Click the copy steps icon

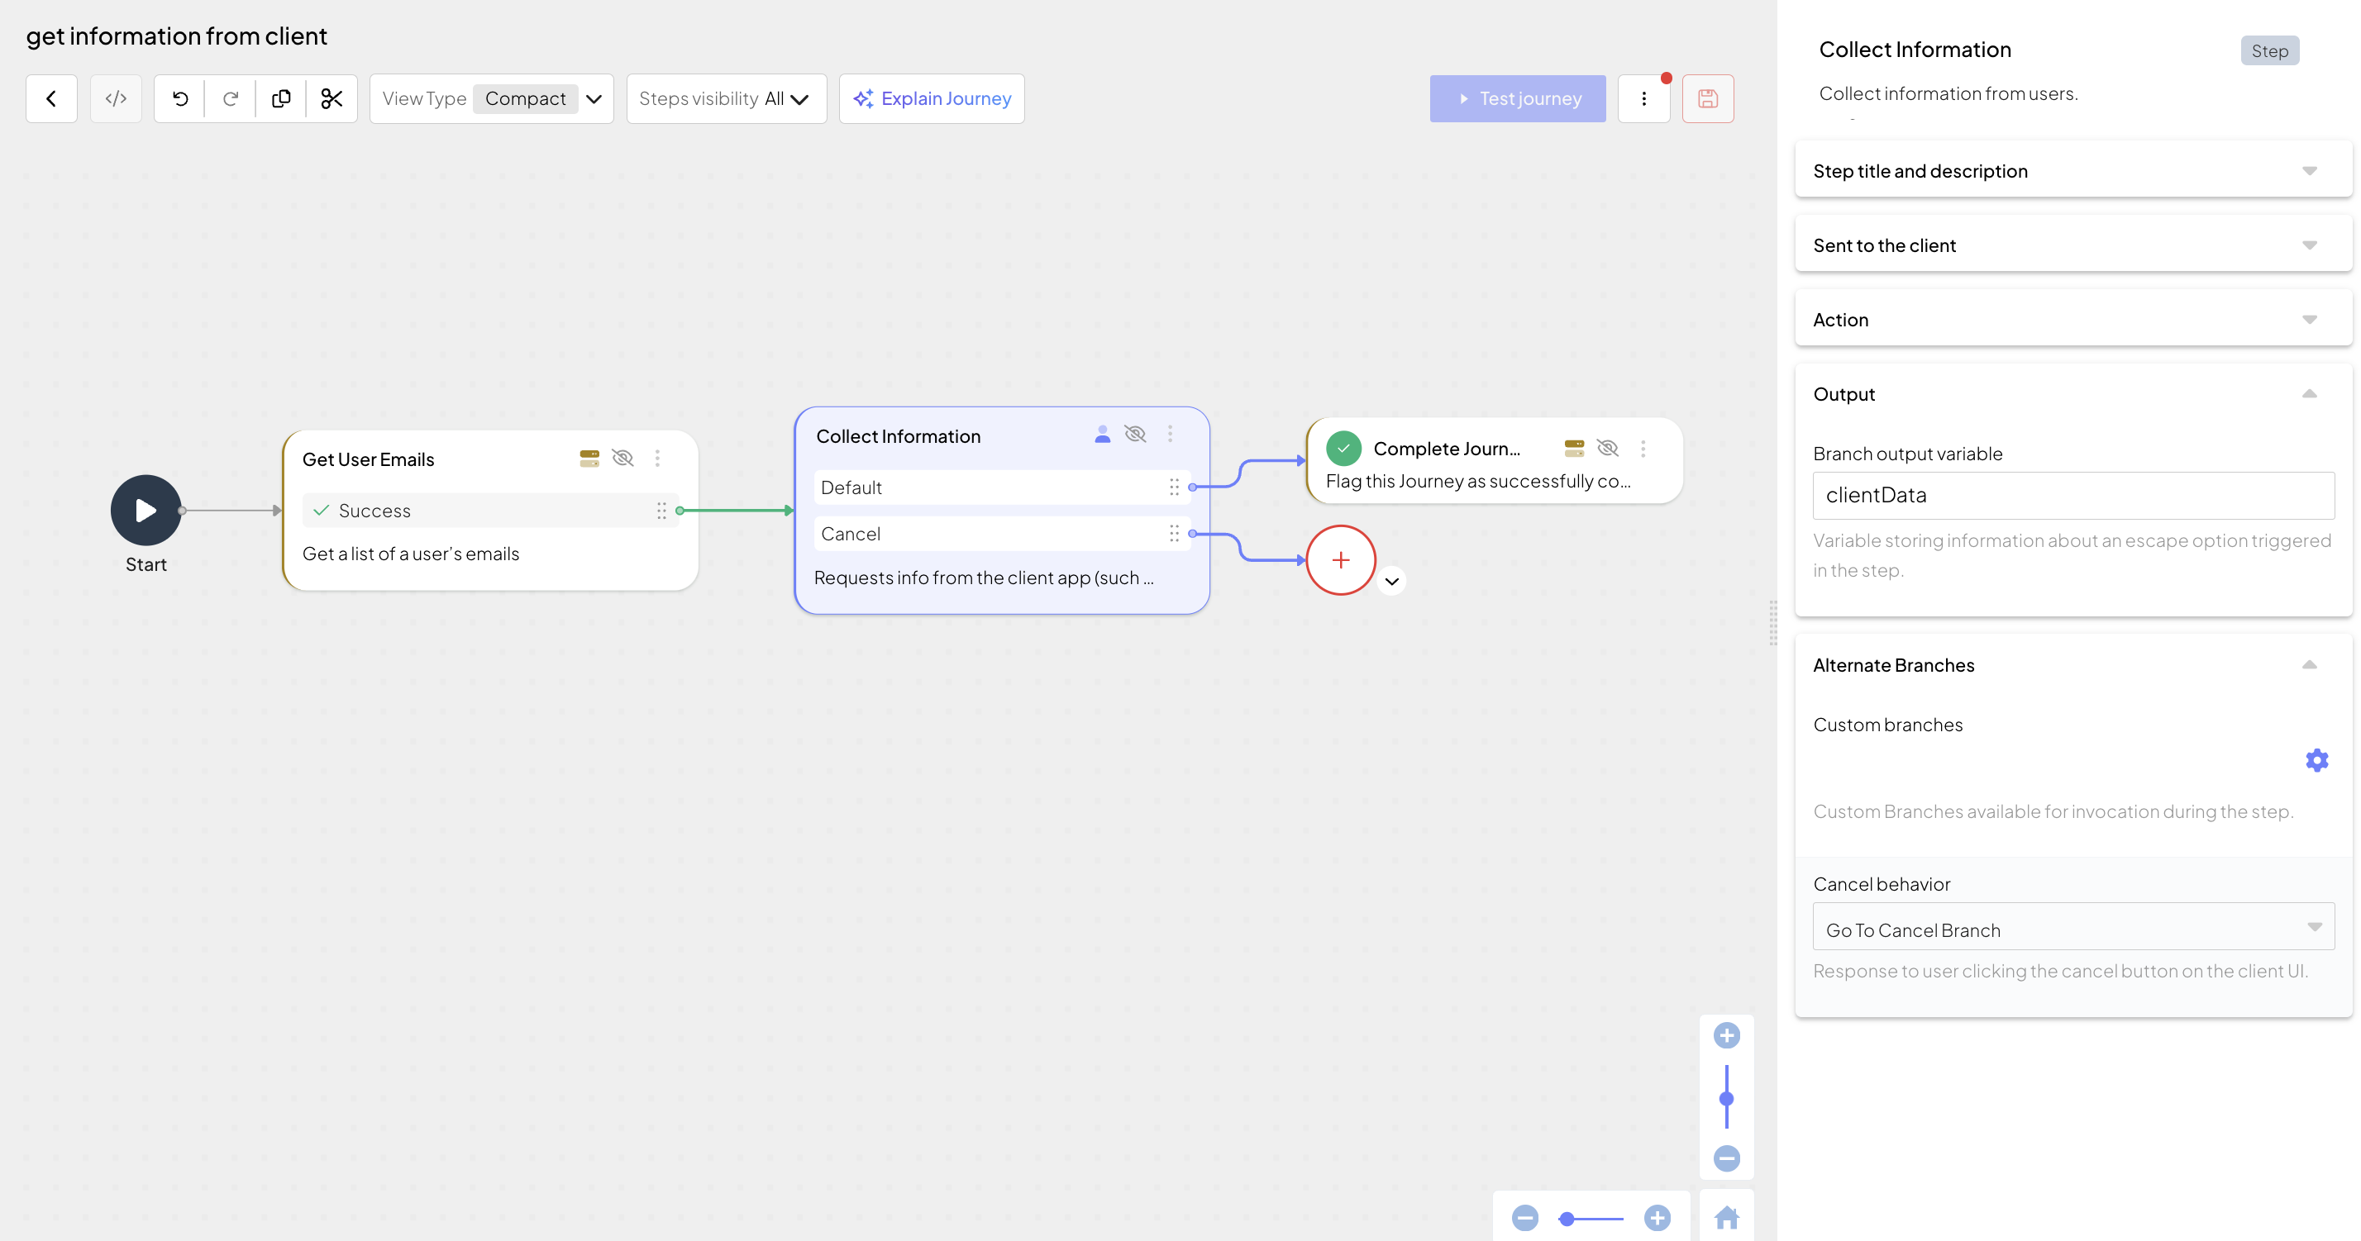tap(281, 99)
